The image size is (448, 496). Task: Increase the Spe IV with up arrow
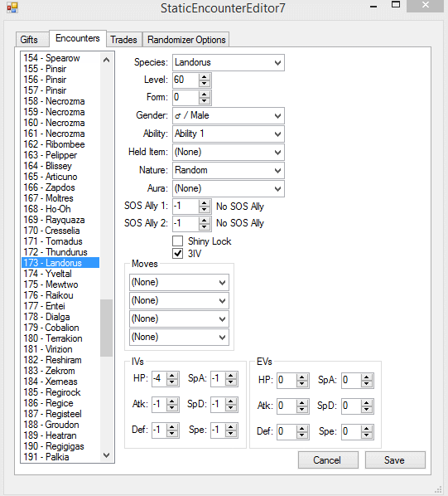(x=231, y=427)
